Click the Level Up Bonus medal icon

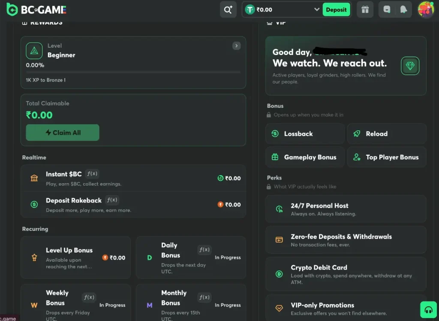[34, 257]
